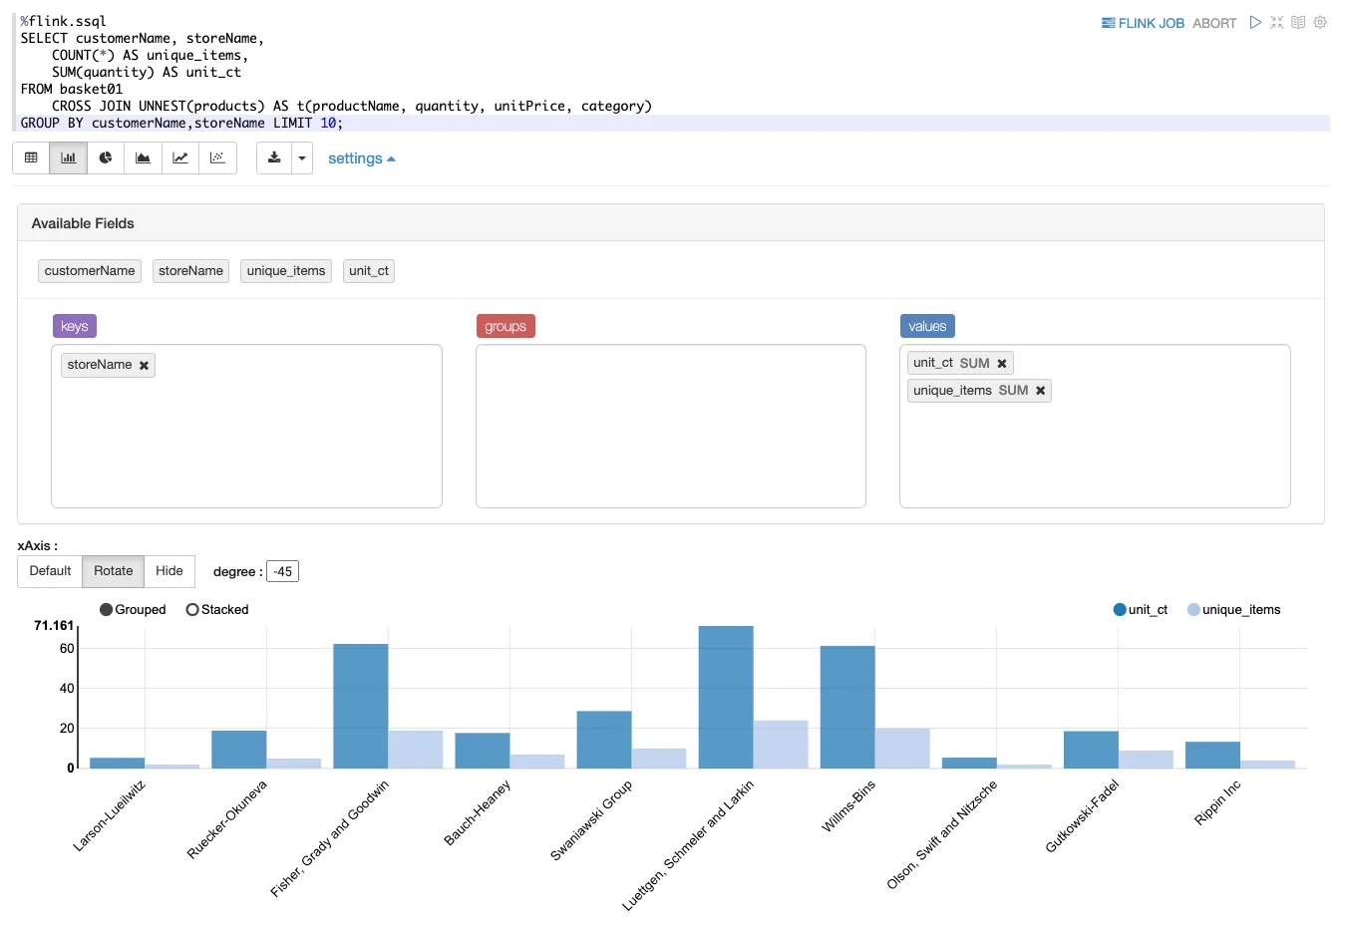Open the download format dropdown caret
1346x929 pixels.
tap(302, 157)
